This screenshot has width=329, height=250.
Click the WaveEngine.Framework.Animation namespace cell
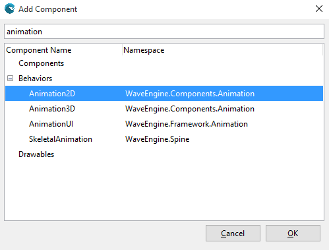point(187,124)
